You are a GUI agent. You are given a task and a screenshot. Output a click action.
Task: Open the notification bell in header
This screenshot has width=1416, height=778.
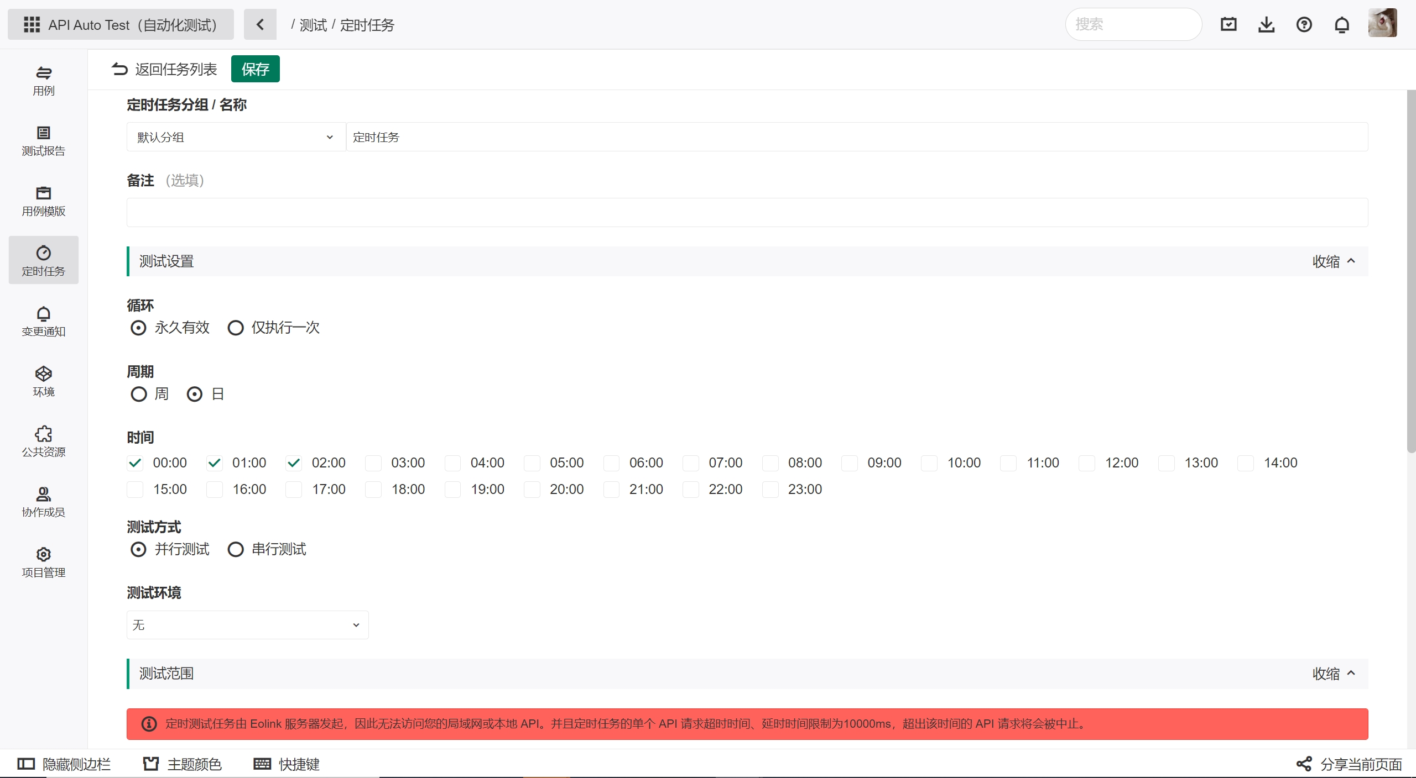coord(1341,25)
